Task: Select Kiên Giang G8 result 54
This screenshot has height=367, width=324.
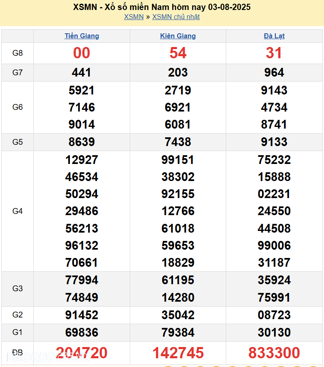Action: click(178, 53)
